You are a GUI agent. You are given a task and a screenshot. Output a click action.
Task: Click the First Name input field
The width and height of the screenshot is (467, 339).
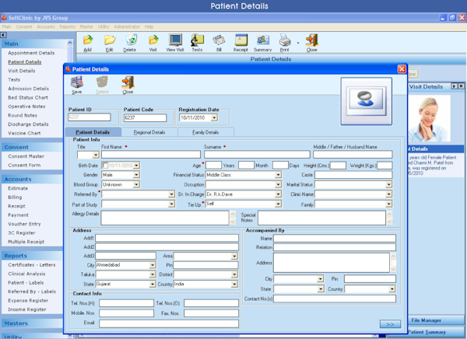tap(148, 155)
